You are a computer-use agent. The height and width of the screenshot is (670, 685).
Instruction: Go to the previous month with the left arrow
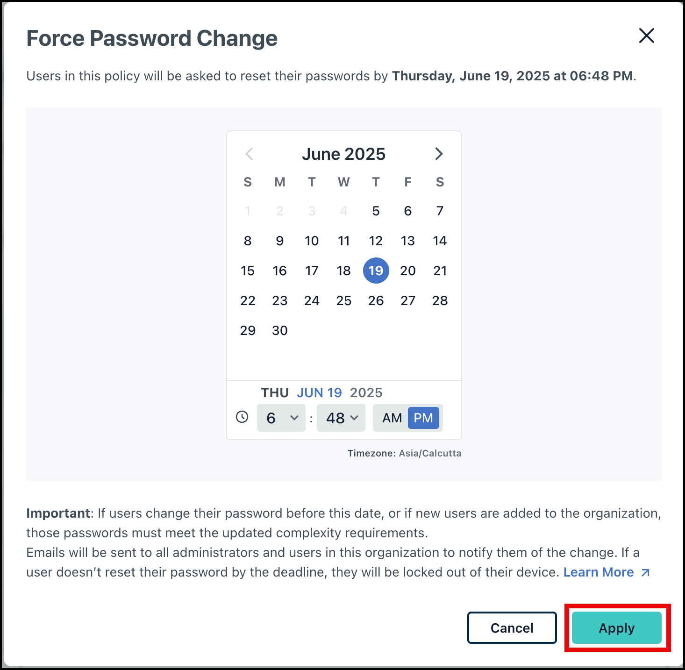(x=249, y=154)
